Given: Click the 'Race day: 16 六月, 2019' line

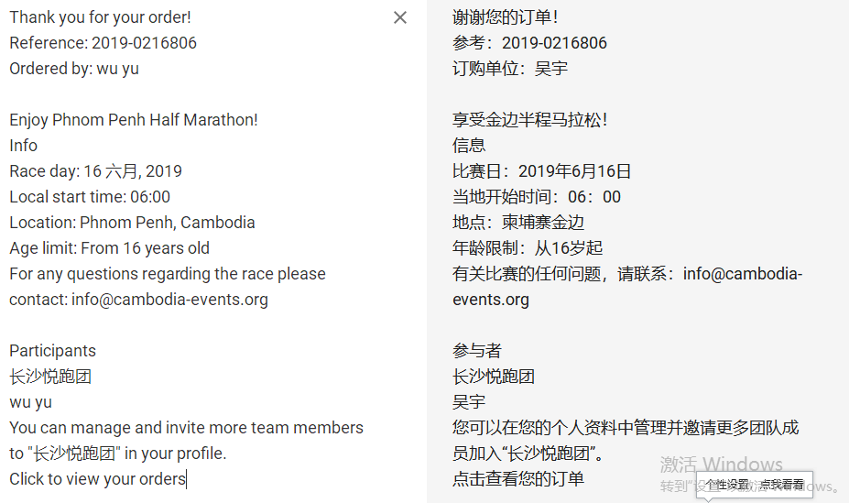Looking at the screenshot, I should [96, 171].
